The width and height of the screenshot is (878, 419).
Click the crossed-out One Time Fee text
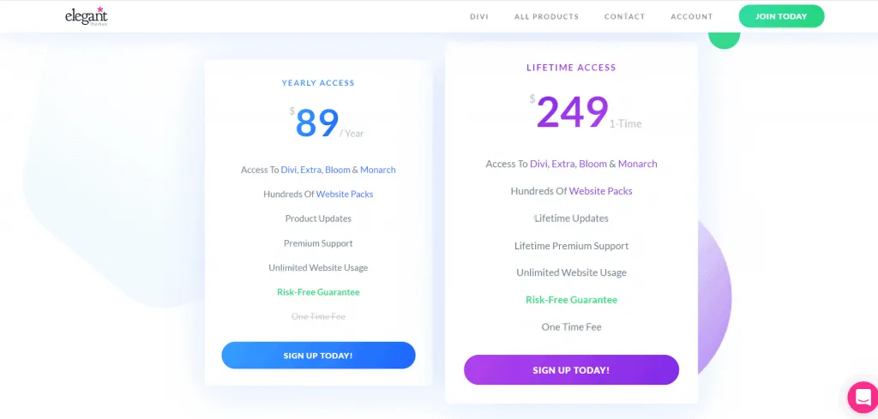click(x=318, y=317)
